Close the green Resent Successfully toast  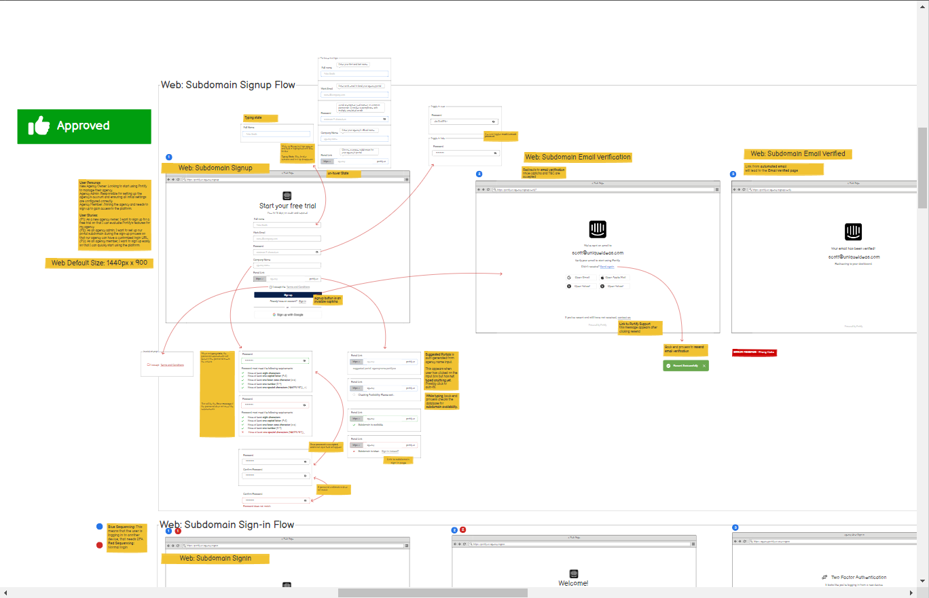click(704, 366)
